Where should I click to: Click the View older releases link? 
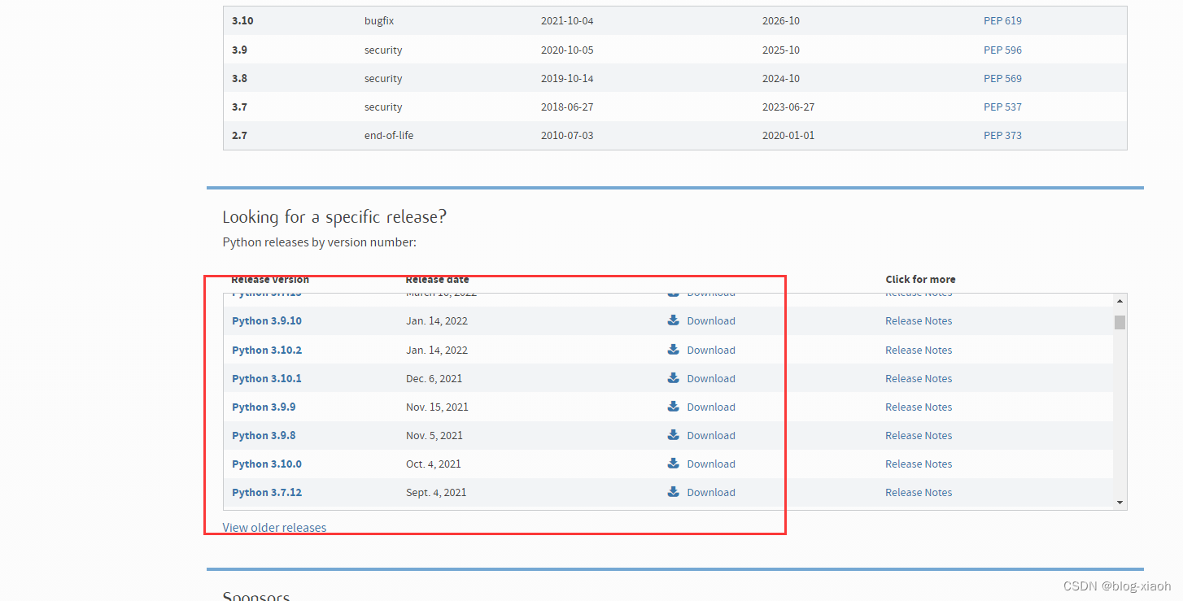click(274, 527)
